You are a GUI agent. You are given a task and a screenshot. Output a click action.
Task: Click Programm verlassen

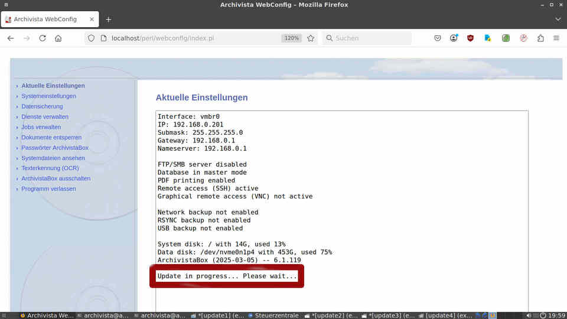point(48,189)
